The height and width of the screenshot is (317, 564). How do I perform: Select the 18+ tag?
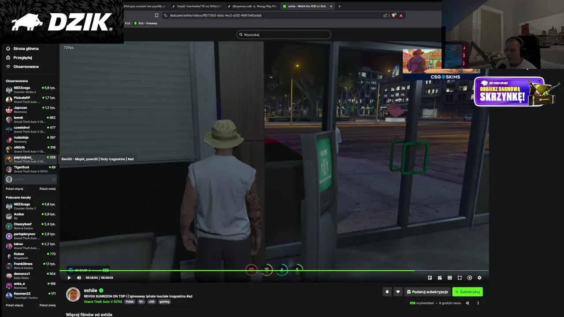click(141, 302)
